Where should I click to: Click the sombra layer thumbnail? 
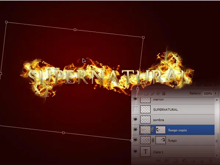(x=146, y=120)
